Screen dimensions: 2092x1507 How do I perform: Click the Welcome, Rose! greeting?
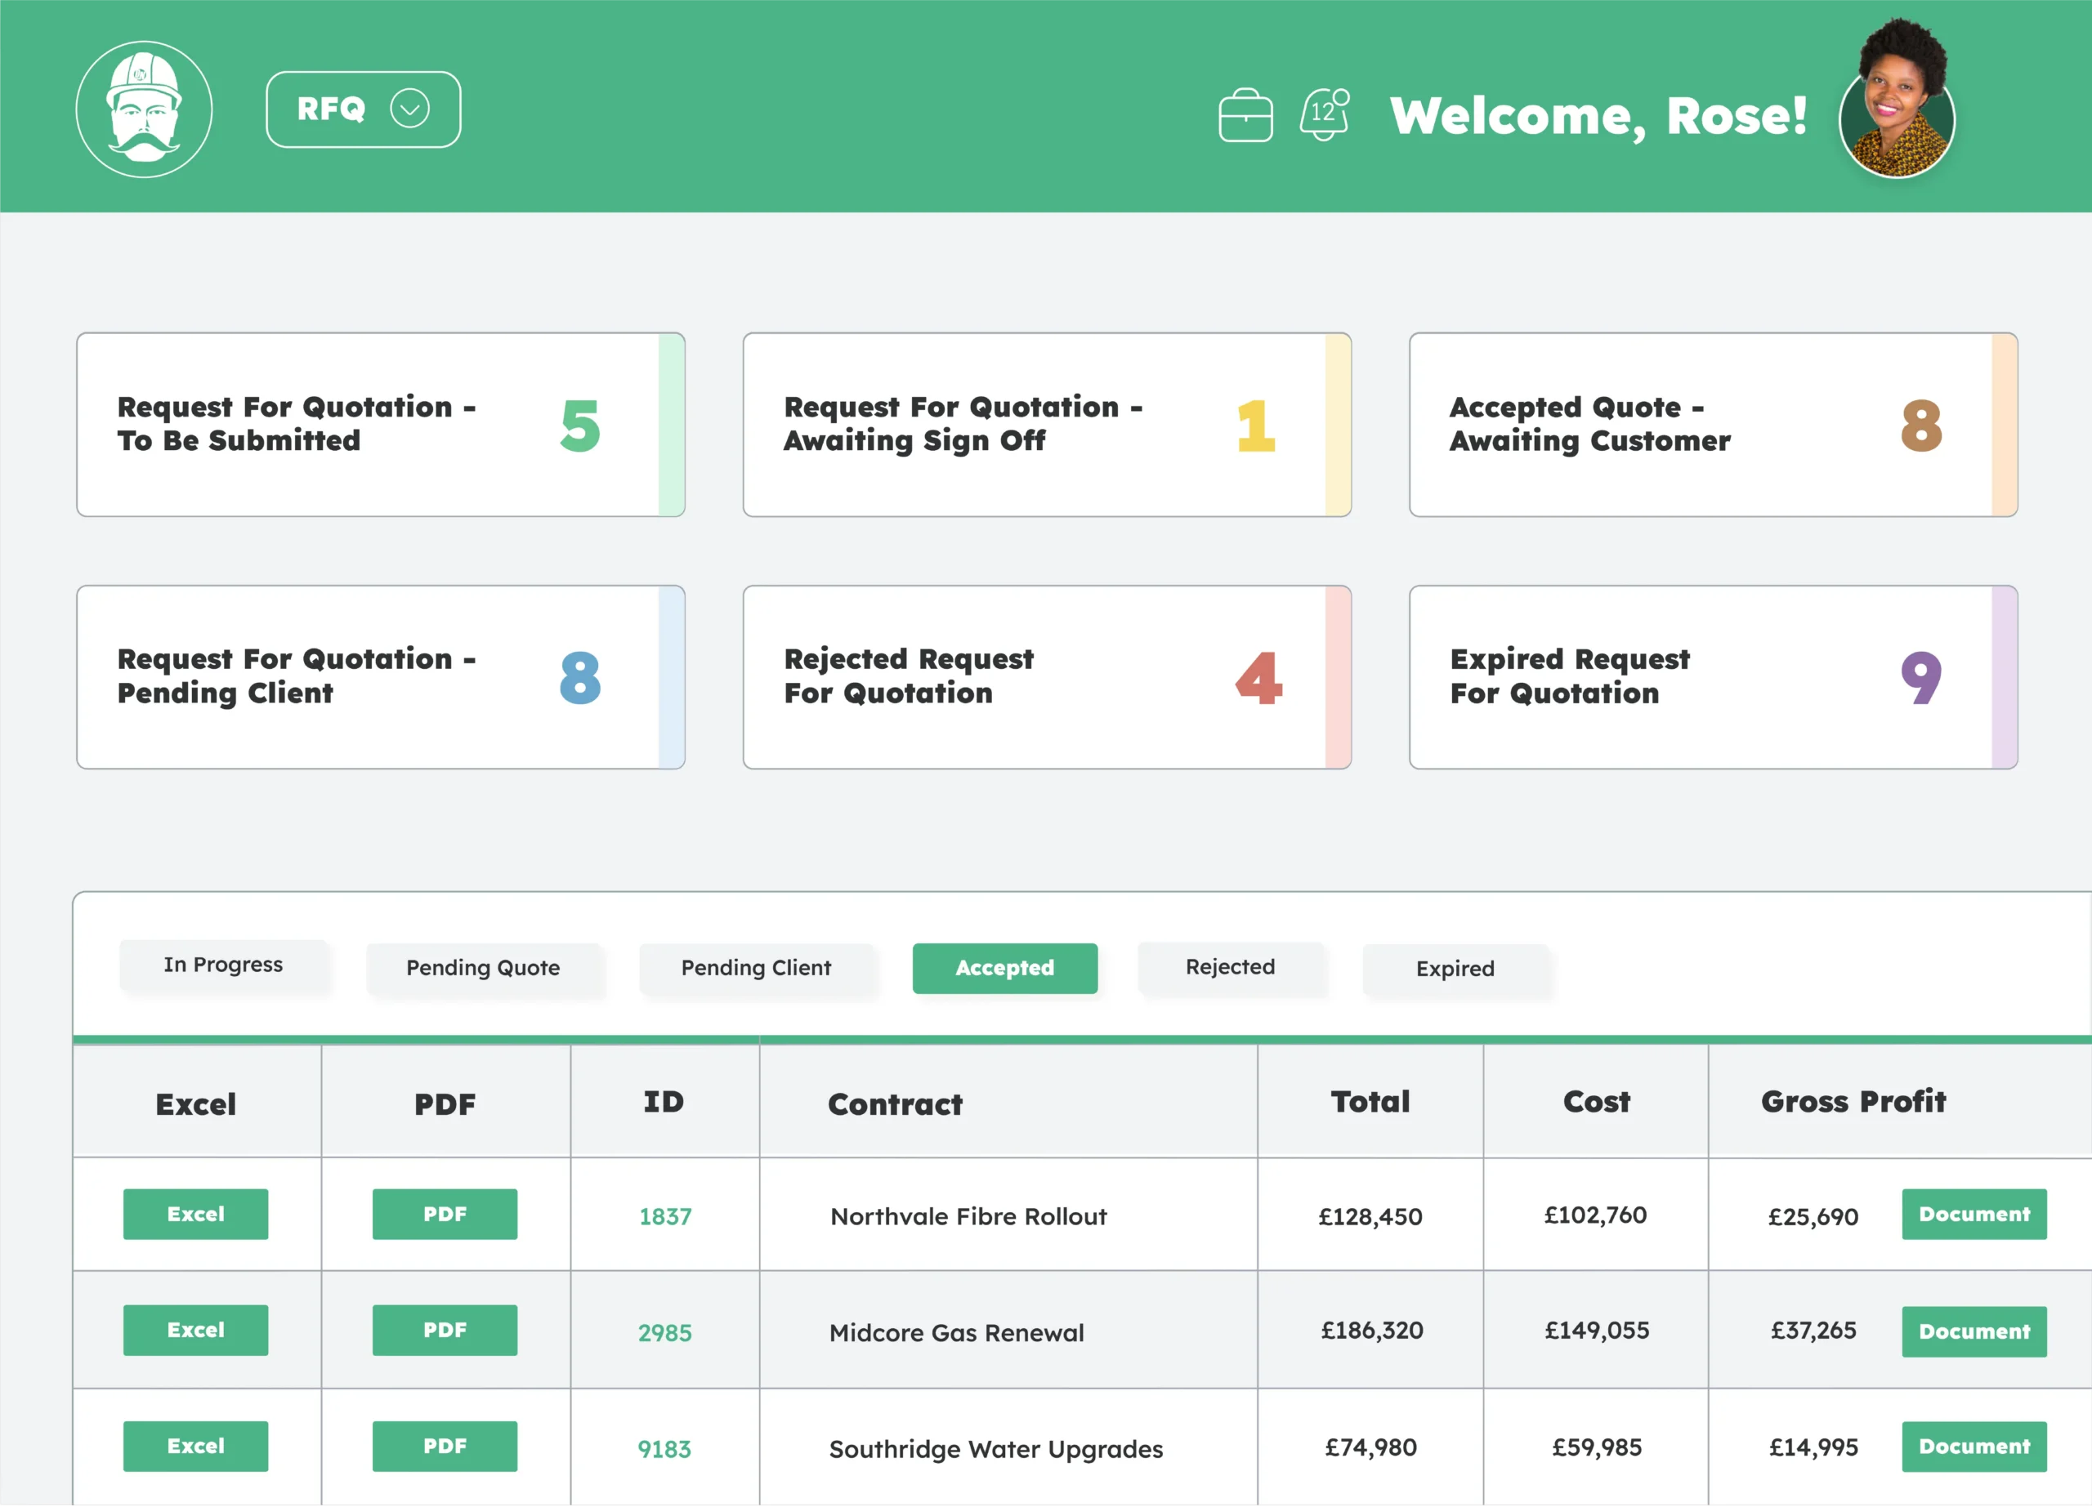coord(1598,116)
